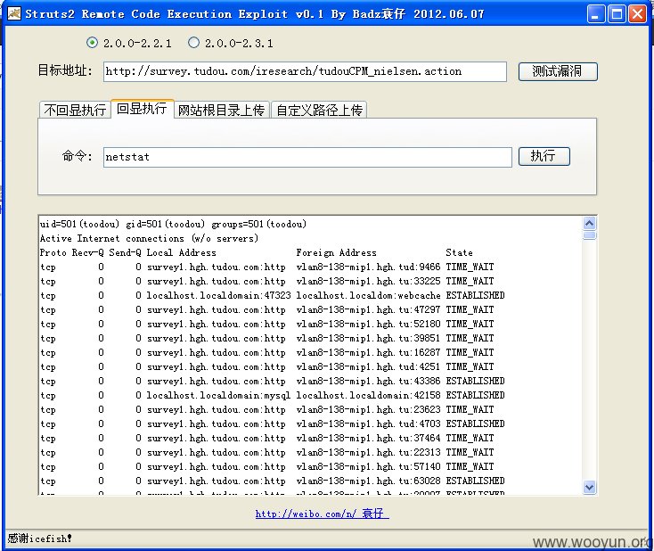654x551 pixels.
Task: Switch to the 回显执行 tab
Action: point(142,109)
